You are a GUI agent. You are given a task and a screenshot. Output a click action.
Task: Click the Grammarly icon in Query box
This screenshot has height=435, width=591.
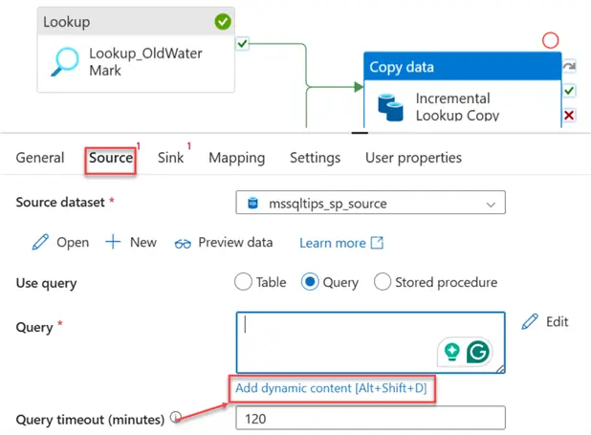pyautogui.click(x=478, y=351)
